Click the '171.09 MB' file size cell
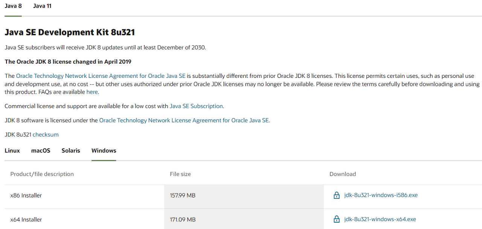 (x=244, y=220)
